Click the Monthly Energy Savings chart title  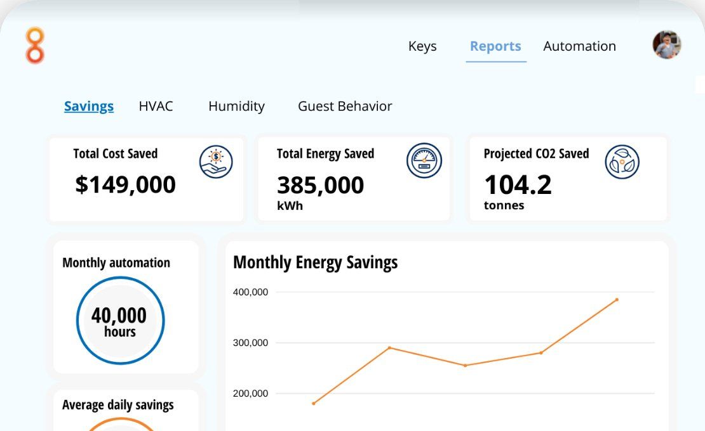(x=315, y=262)
